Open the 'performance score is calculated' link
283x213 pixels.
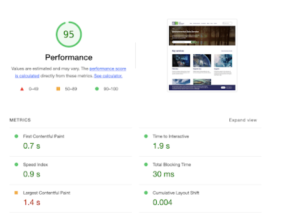click(x=107, y=69)
